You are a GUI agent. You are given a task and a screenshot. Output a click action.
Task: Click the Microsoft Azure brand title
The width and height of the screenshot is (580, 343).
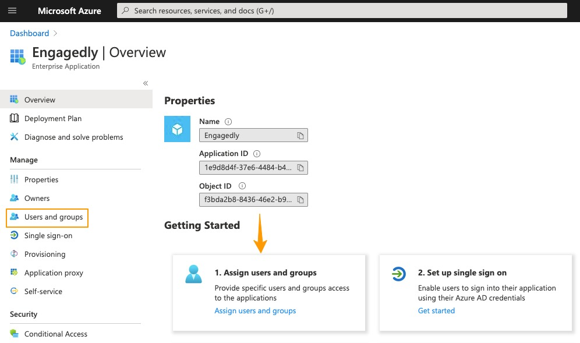click(69, 10)
